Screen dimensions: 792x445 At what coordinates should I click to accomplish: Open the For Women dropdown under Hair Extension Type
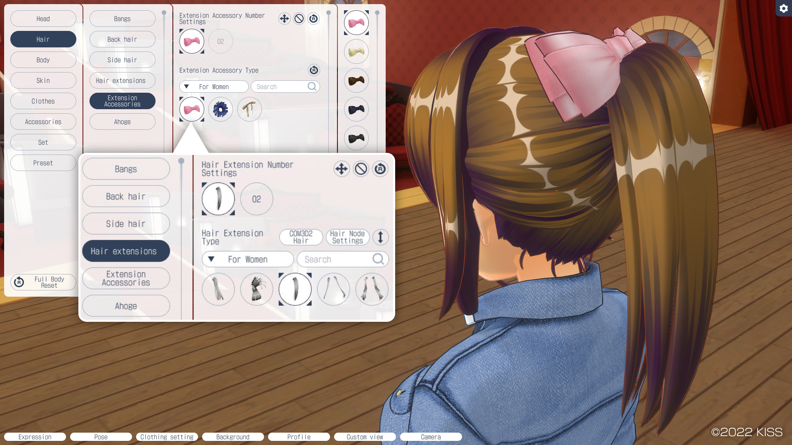click(247, 260)
